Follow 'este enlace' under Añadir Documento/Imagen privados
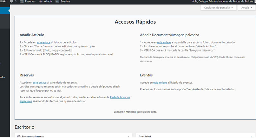256x138 pixels. 164,42
